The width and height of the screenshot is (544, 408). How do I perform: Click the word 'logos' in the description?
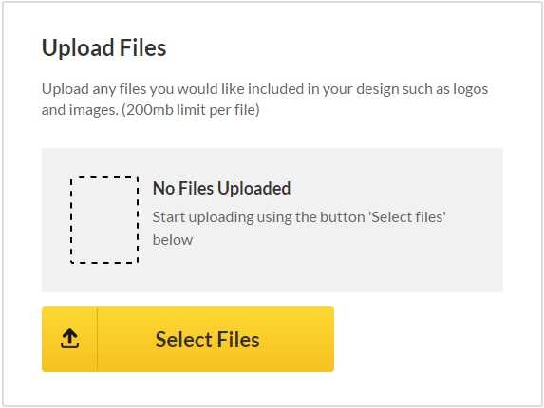click(x=471, y=90)
